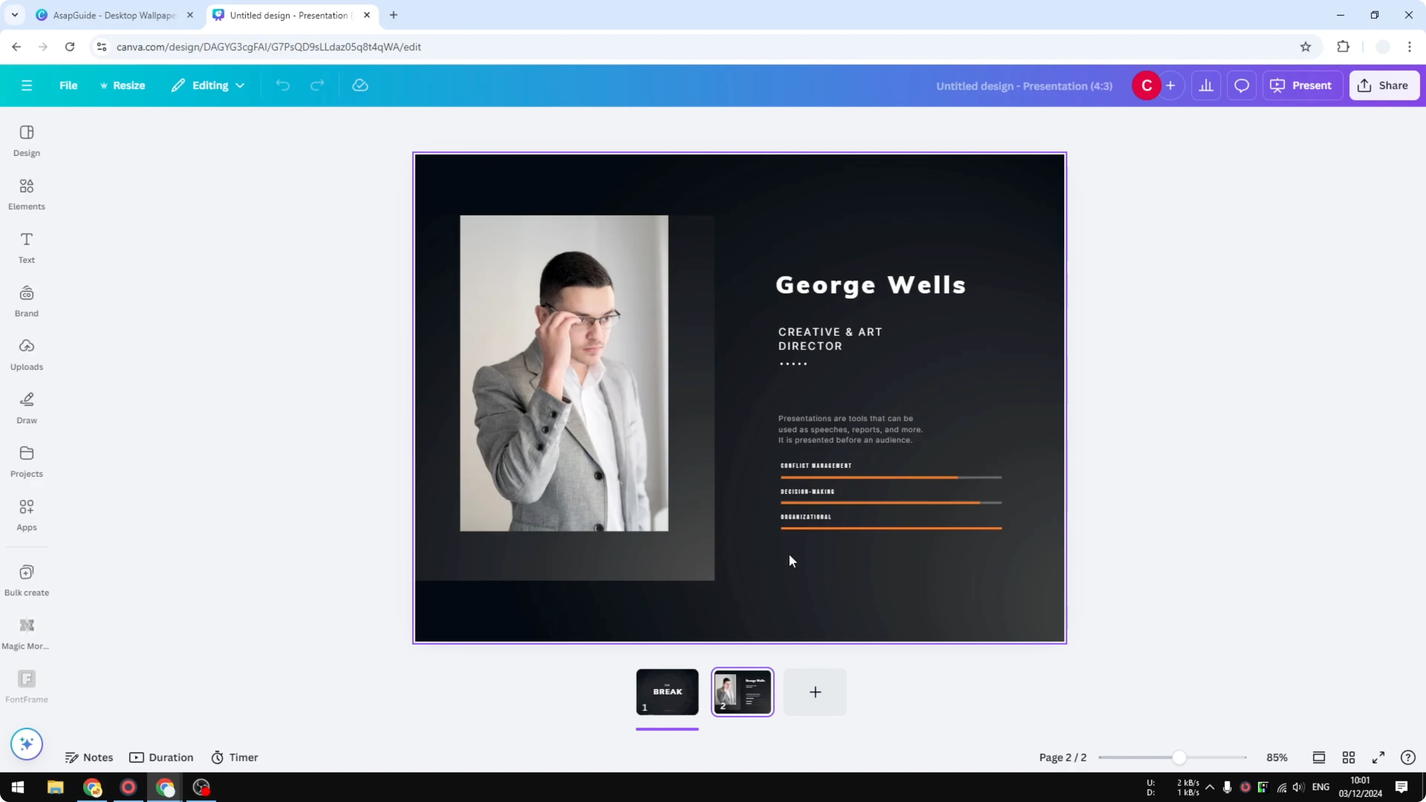Open the Canva Assistant sparkle icon
This screenshot has height=802, width=1426.
(x=26, y=744)
